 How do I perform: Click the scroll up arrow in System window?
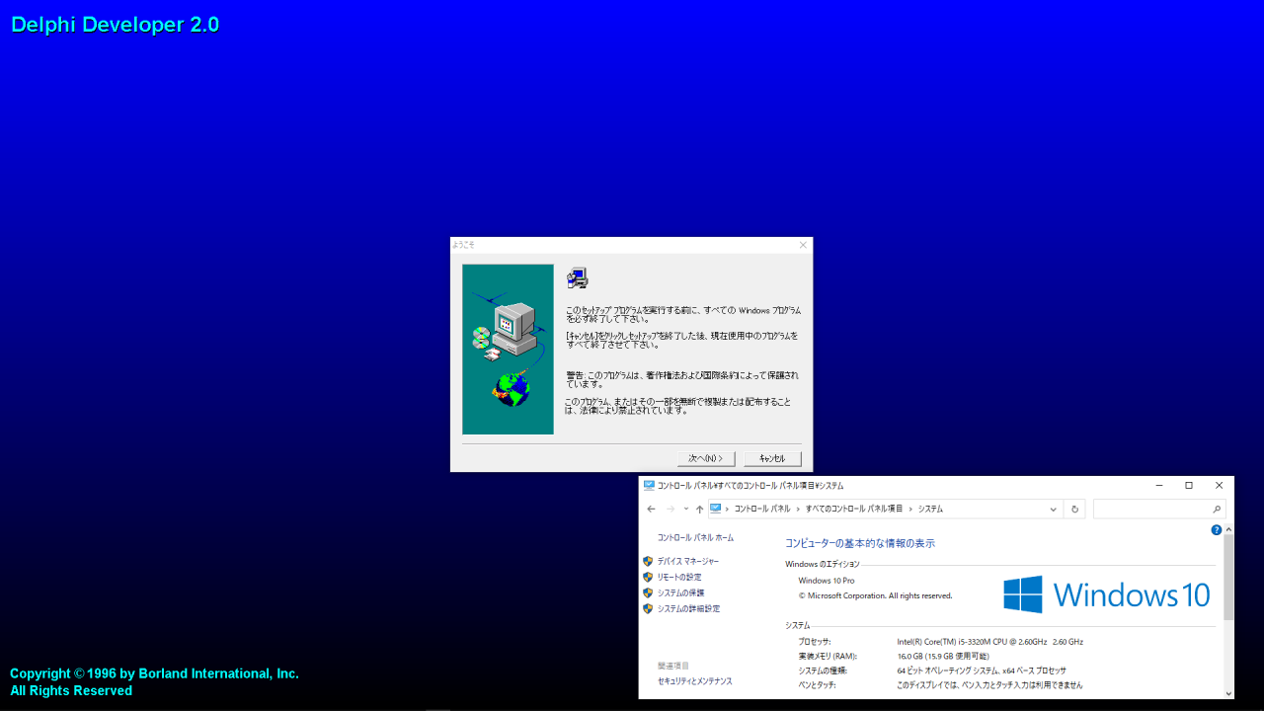click(x=1228, y=529)
